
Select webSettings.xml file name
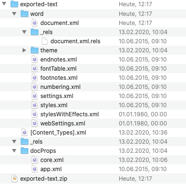pos(62,124)
